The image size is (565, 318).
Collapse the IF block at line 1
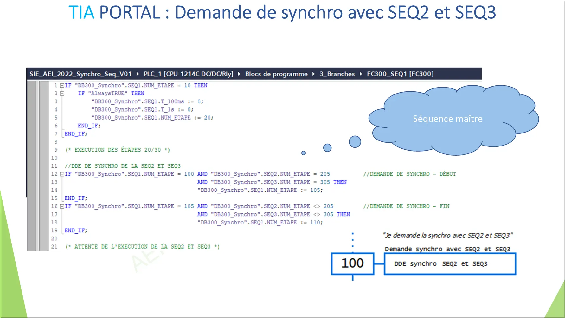click(x=62, y=85)
